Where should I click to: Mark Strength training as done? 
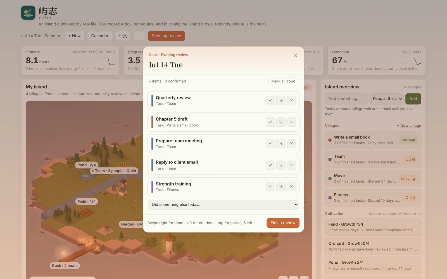click(x=270, y=187)
